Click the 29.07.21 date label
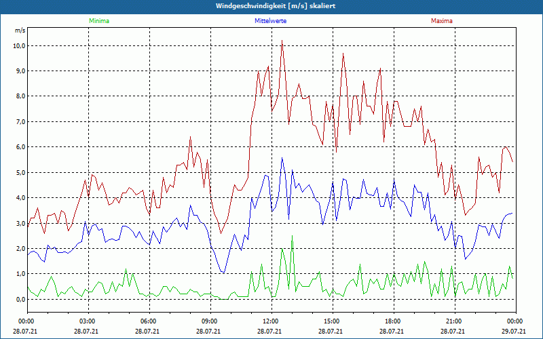This screenshot has height=339, width=543. [514, 332]
